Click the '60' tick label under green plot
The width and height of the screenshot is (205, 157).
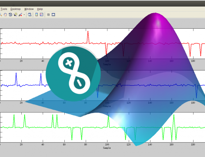[64, 144]
